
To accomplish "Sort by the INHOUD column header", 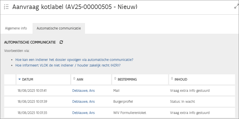I will click(x=181, y=79).
